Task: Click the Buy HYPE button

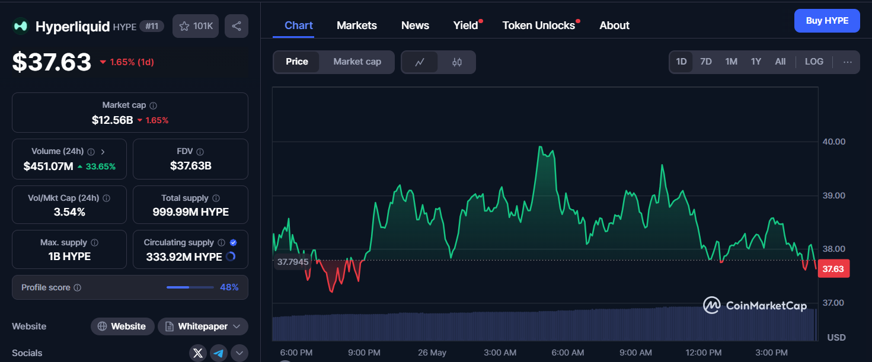Action: coord(827,21)
